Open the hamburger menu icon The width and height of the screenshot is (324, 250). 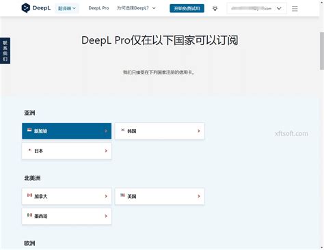[295, 9]
